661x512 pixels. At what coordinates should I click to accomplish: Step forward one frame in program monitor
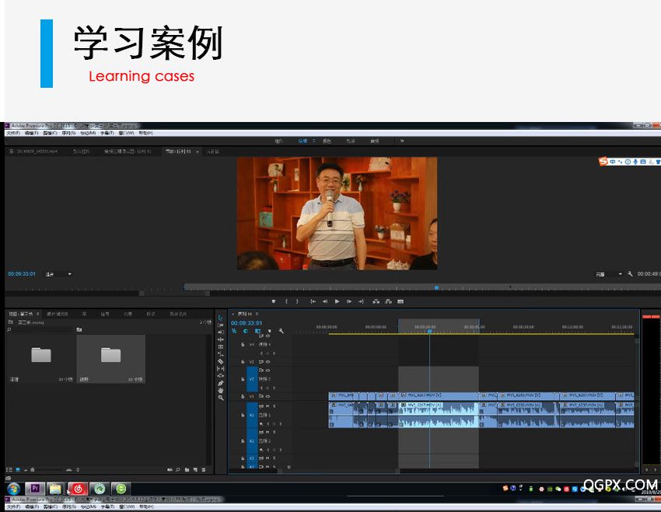pyautogui.click(x=349, y=301)
